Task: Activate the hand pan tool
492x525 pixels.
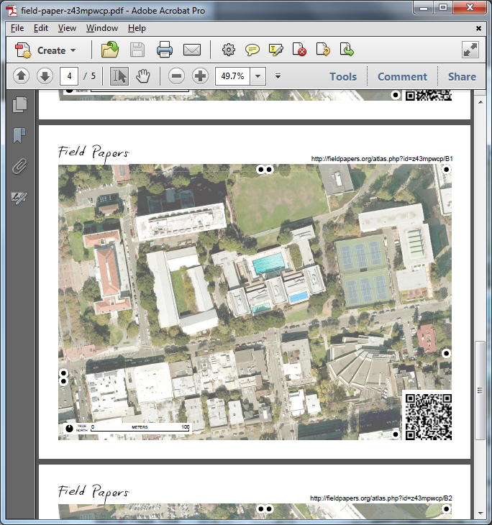Action: 143,76
